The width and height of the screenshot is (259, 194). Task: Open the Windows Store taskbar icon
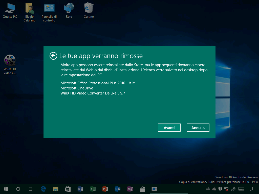point(68,189)
